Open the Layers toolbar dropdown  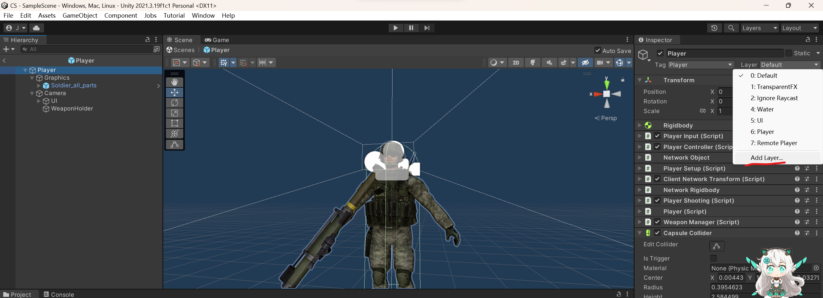[759, 28]
